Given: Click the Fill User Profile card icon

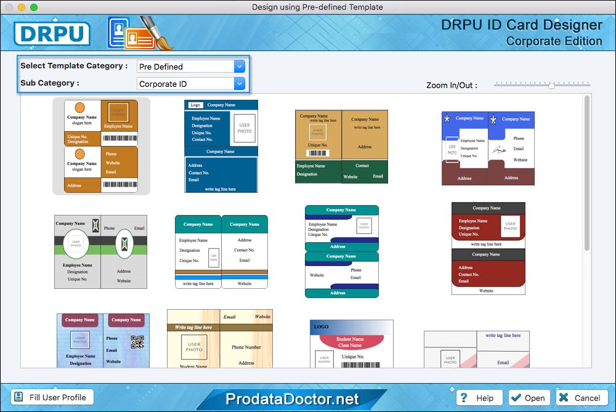Looking at the screenshot, I should tap(18, 397).
